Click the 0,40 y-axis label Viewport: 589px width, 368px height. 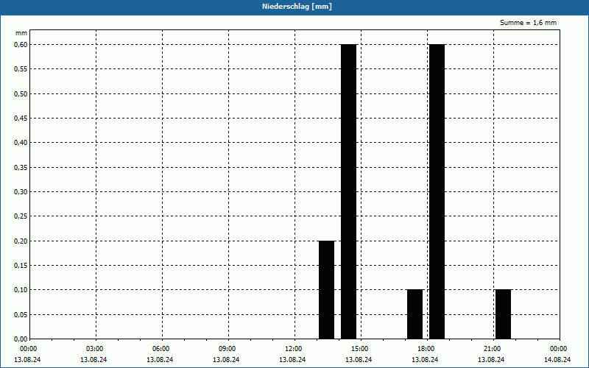(x=21, y=143)
